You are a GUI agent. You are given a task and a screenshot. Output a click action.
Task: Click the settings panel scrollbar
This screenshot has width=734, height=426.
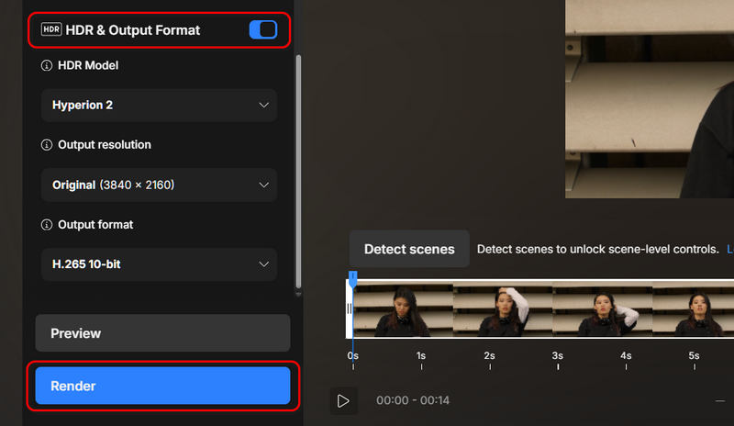click(x=299, y=172)
